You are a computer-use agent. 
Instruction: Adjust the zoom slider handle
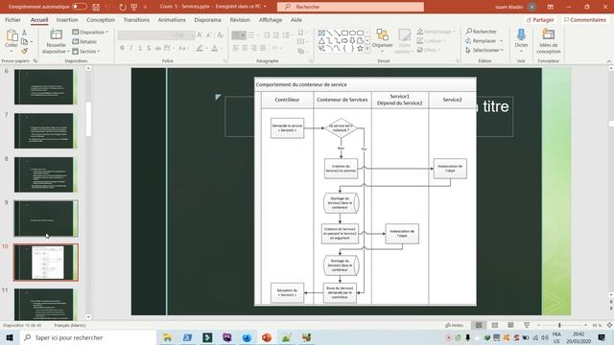pos(559,325)
